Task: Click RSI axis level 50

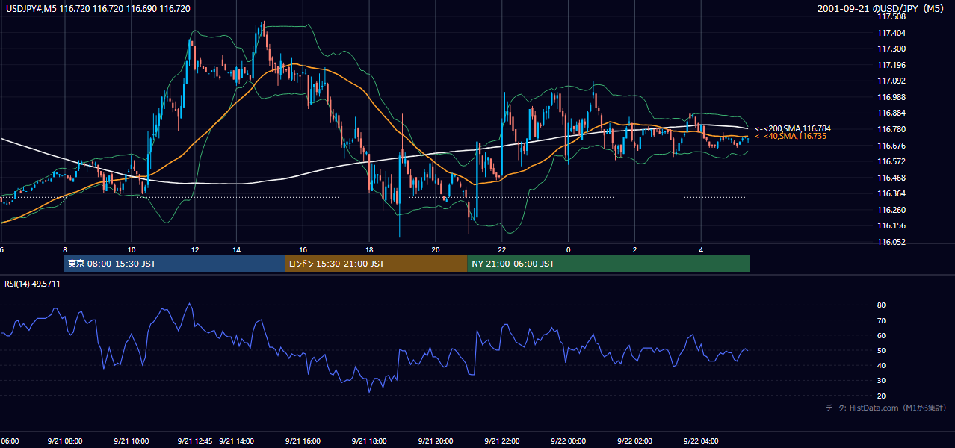Action: [882, 350]
